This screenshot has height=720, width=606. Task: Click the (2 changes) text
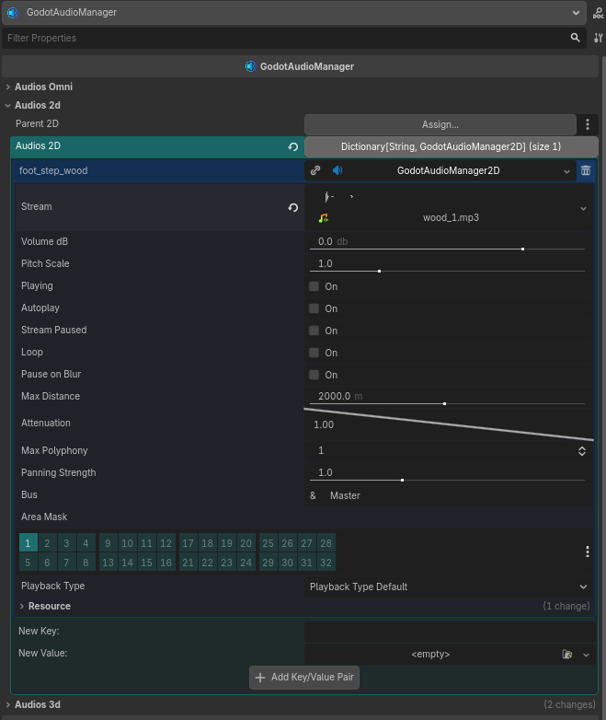coord(569,705)
